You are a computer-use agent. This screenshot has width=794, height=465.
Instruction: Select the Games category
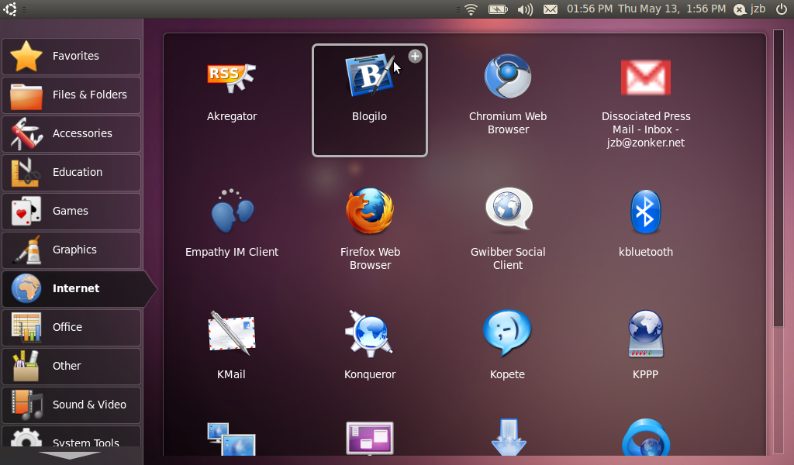pyautogui.click(x=71, y=211)
